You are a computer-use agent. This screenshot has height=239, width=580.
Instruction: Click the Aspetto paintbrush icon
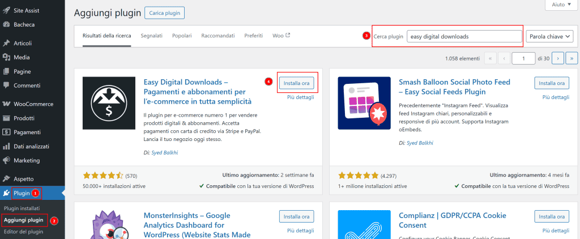(6, 179)
